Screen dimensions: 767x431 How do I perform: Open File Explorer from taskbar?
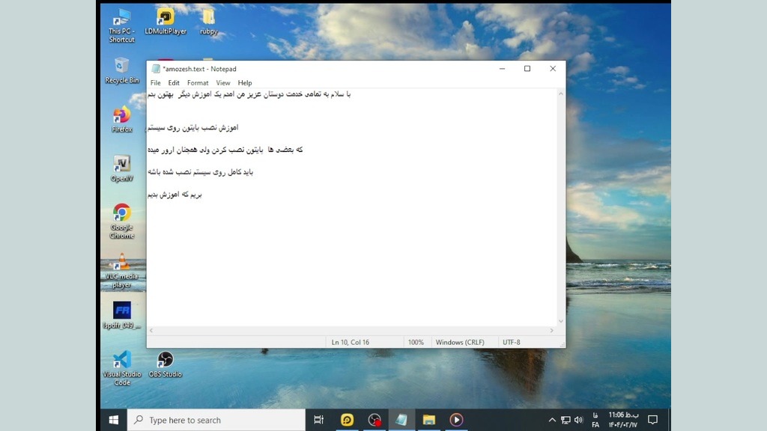(429, 420)
